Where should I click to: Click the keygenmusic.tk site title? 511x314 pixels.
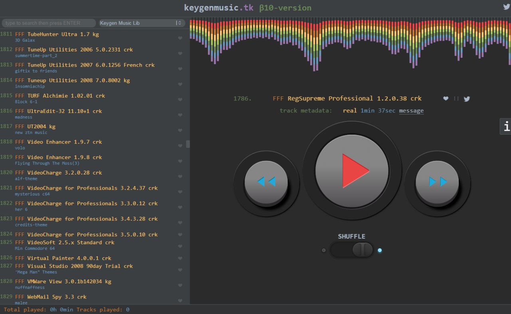tap(219, 8)
